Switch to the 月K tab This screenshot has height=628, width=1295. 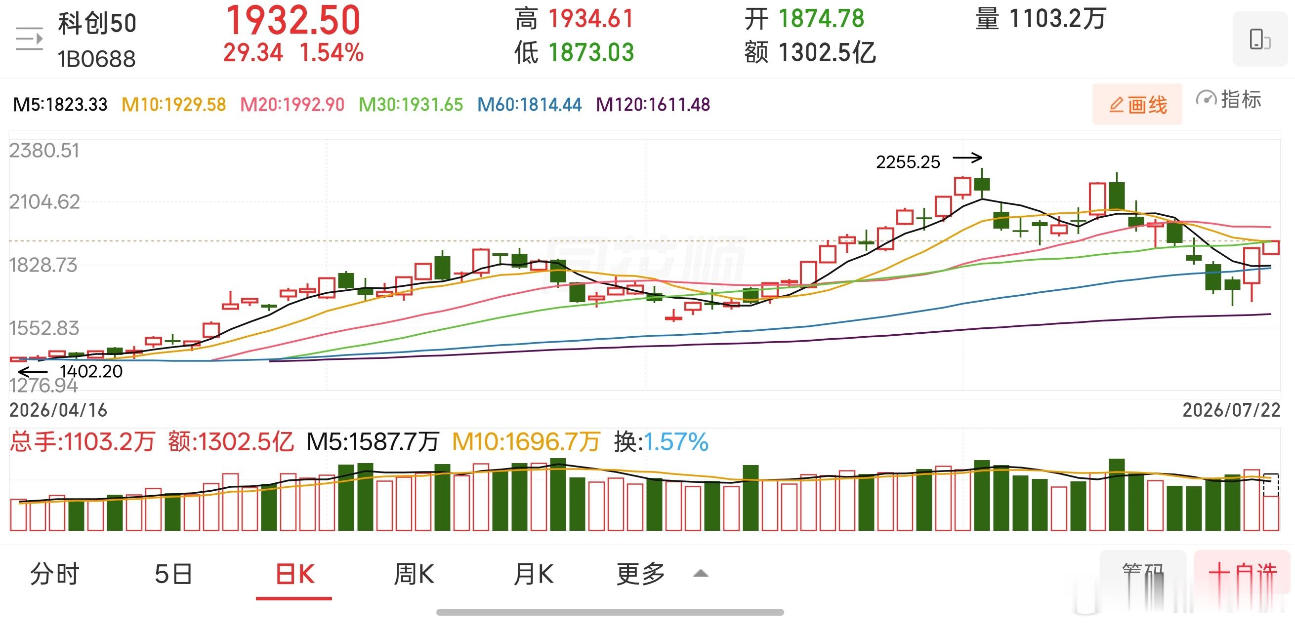534,574
